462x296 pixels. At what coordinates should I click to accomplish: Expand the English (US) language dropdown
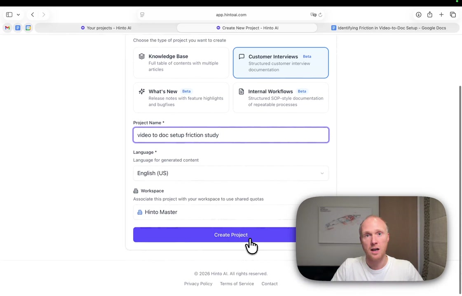pos(231,173)
